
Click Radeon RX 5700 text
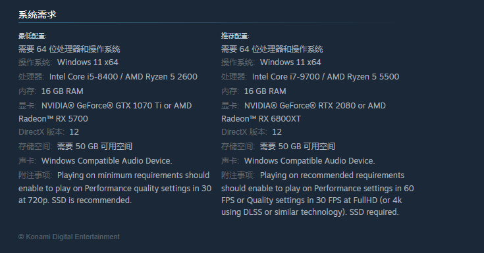coord(53,119)
